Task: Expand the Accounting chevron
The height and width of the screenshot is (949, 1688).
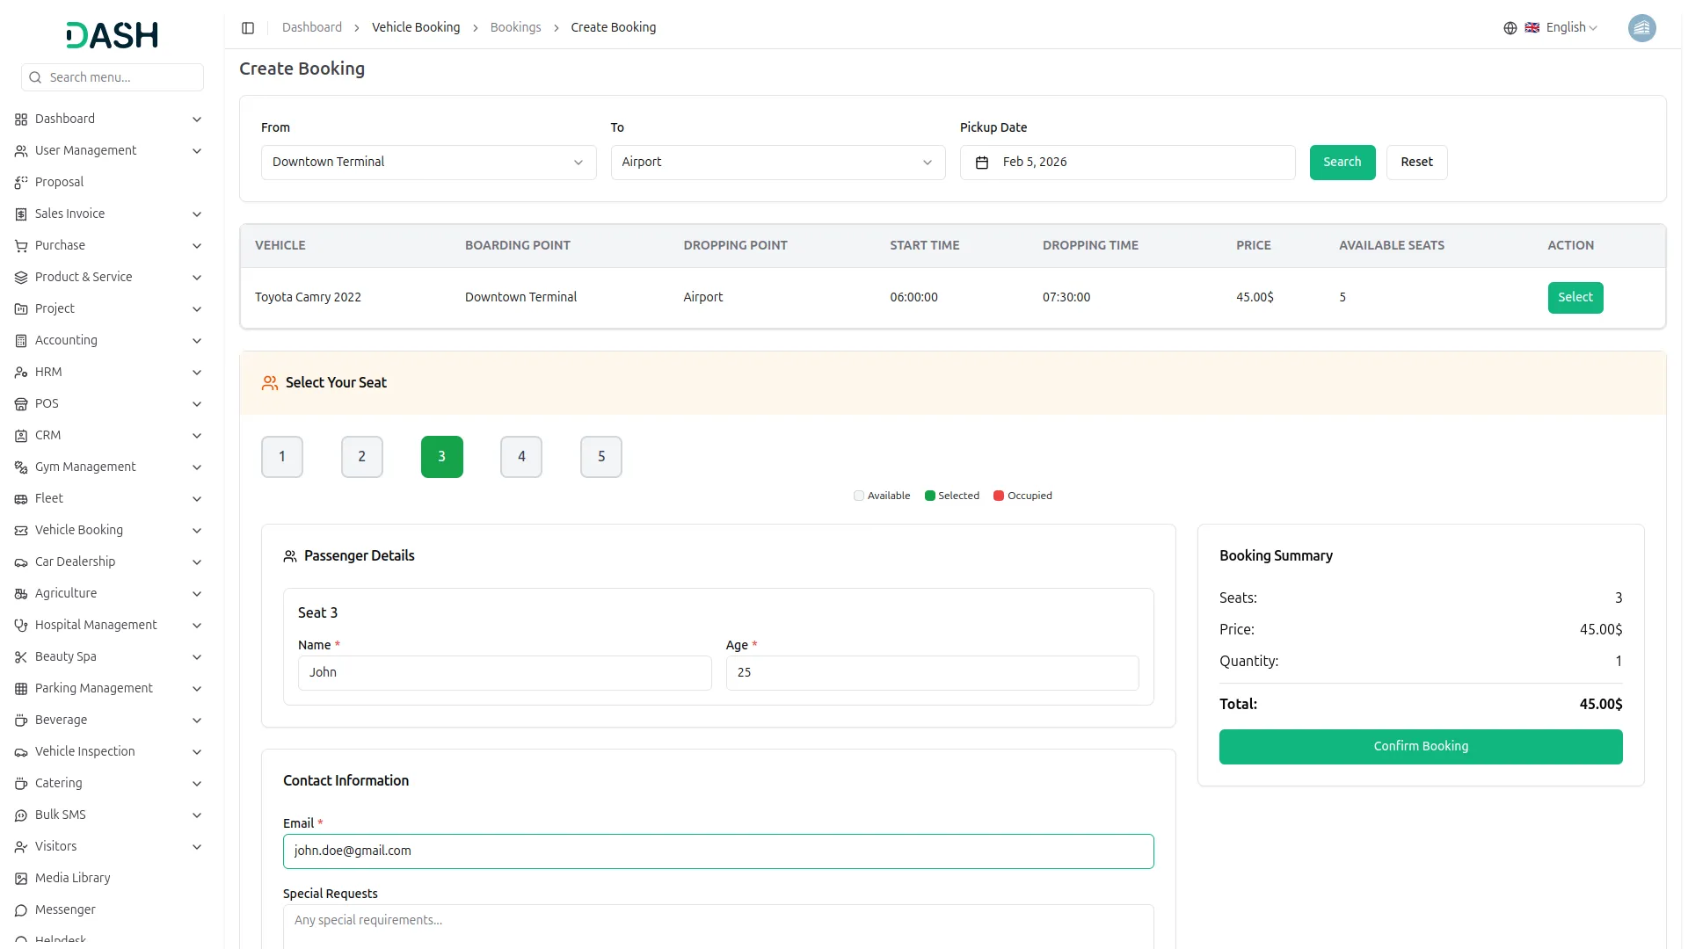Action: [x=197, y=341]
